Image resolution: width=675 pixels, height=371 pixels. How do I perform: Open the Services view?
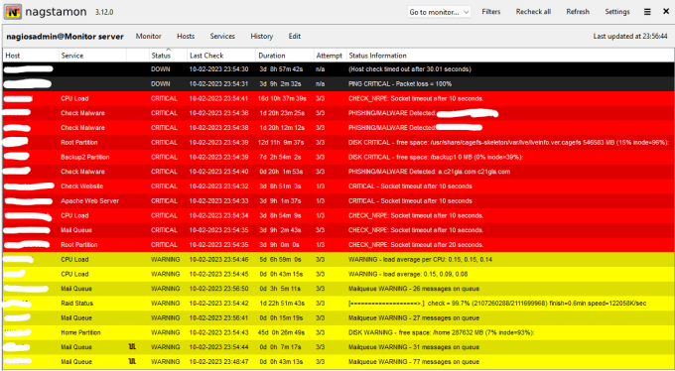click(x=222, y=36)
